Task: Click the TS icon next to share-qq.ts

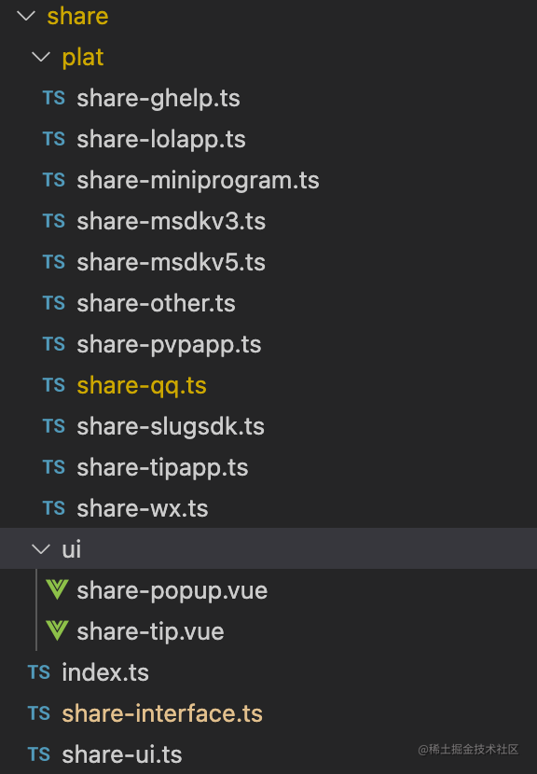Action: tap(53, 384)
